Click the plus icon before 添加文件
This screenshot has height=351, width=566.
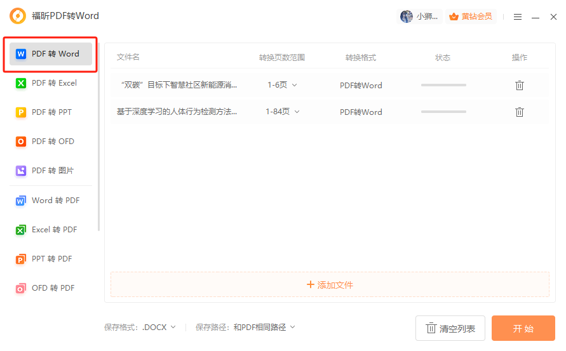[311, 284]
